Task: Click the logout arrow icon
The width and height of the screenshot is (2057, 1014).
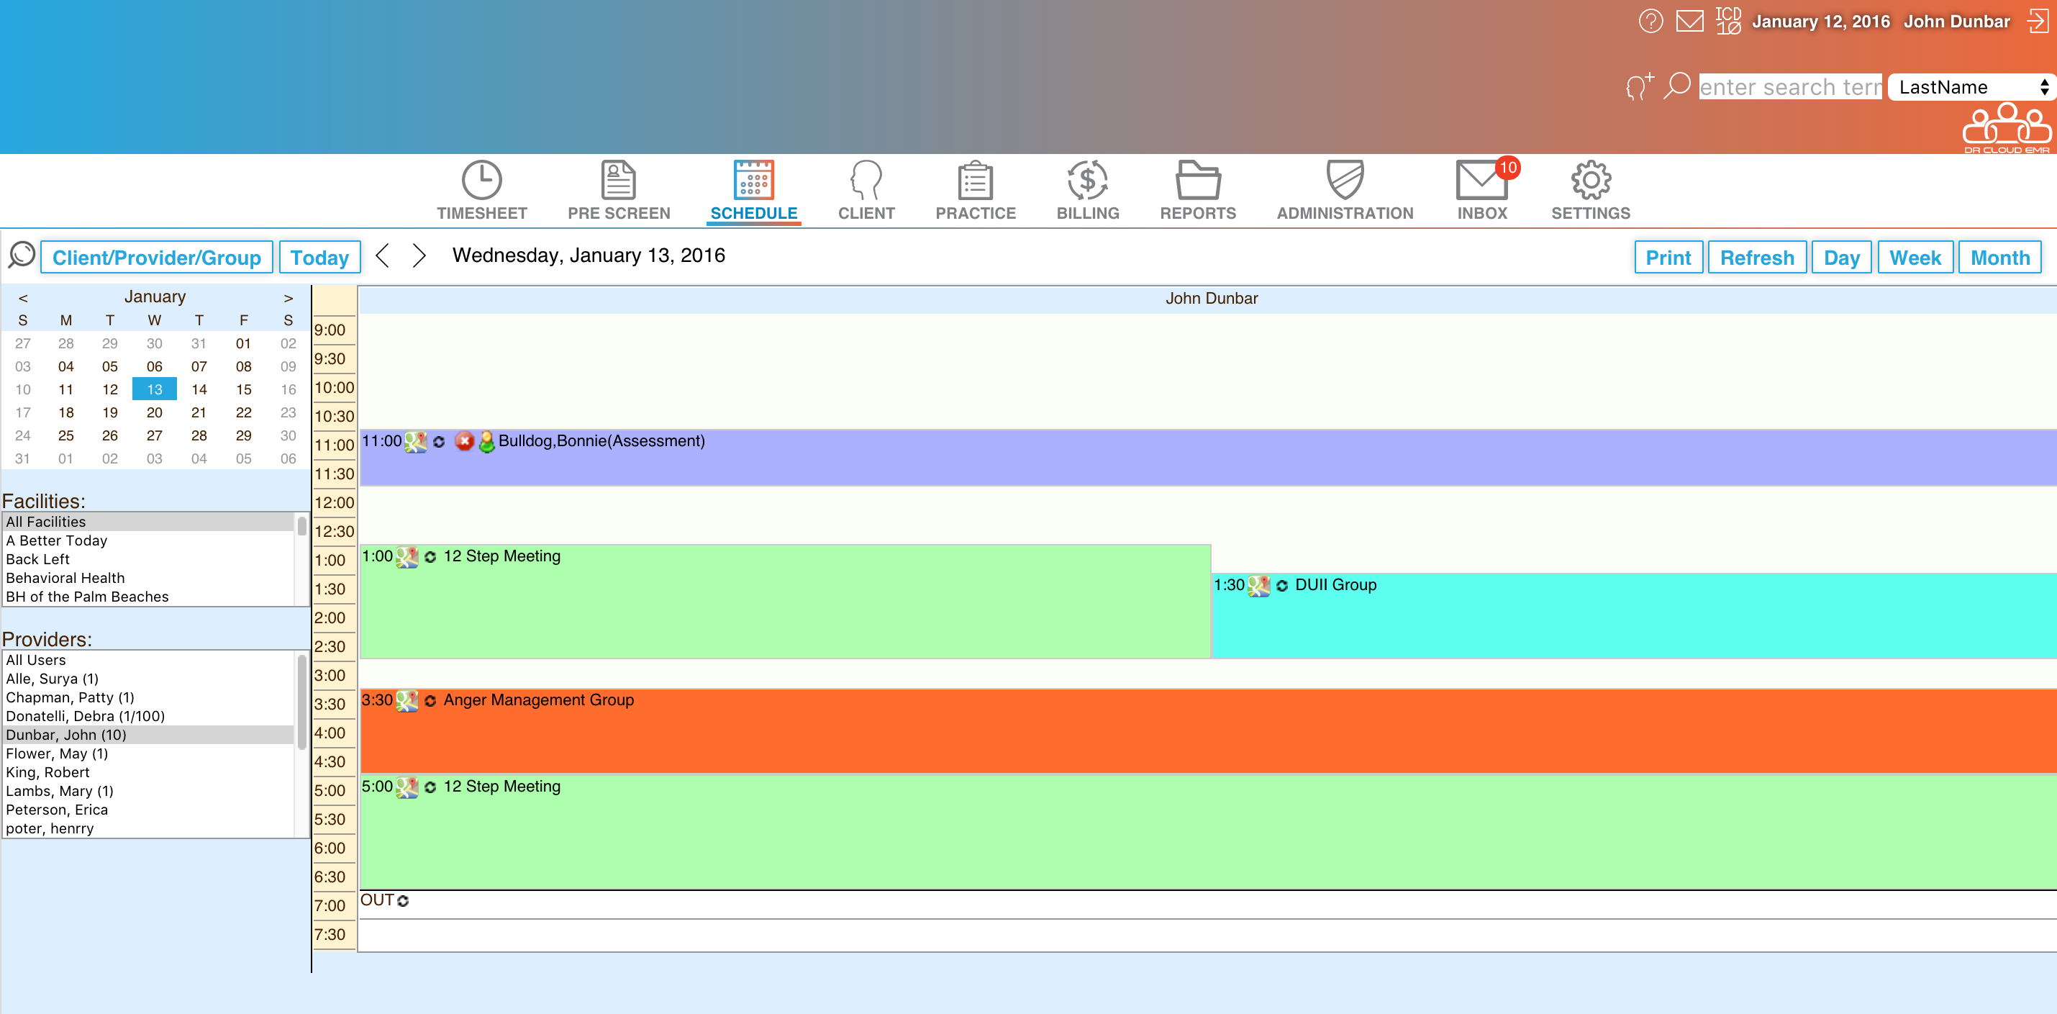Action: click(2037, 21)
